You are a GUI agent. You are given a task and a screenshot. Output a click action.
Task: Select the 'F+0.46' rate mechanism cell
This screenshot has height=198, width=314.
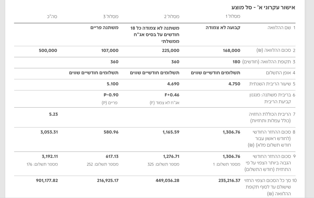click(172, 95)
